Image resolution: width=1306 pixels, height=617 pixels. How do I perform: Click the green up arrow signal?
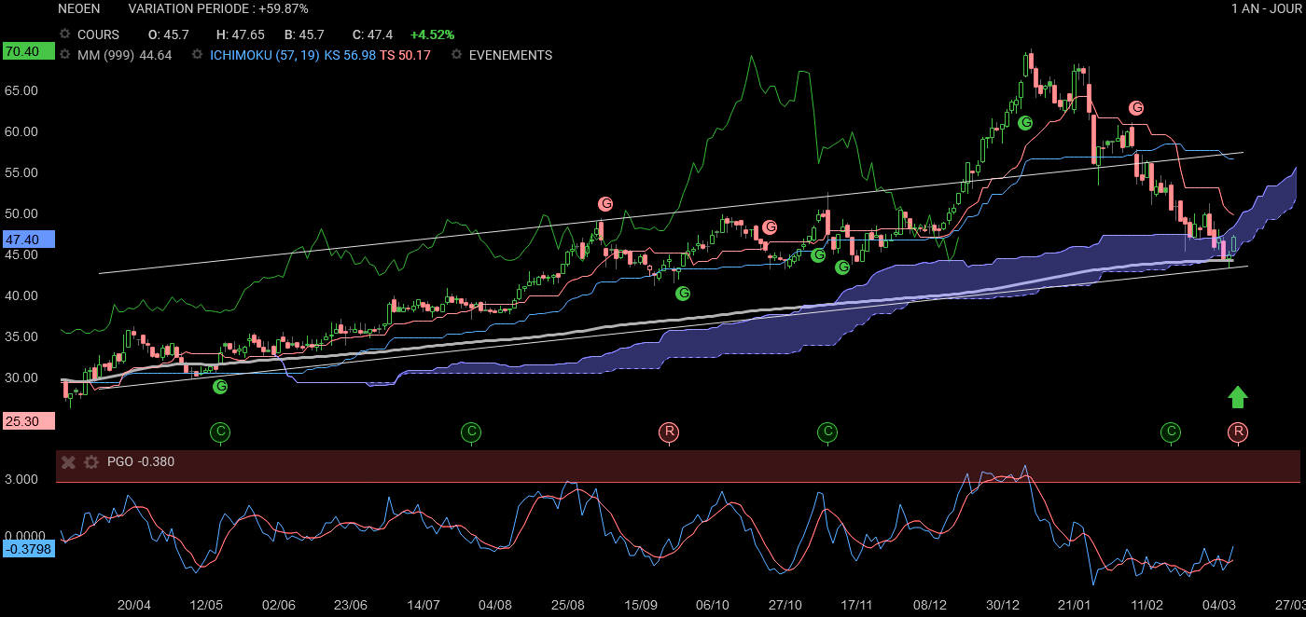1237,398
